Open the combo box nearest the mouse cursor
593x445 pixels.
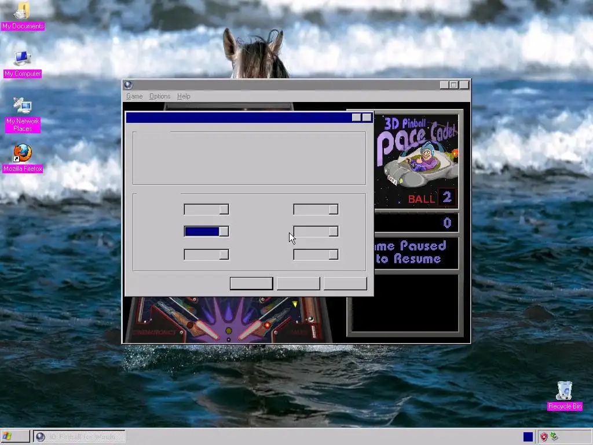[316, 231]
